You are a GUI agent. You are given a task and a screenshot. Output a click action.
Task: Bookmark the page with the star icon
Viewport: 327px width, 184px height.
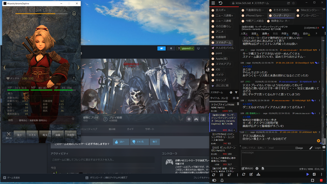click(x=294, y=3)
